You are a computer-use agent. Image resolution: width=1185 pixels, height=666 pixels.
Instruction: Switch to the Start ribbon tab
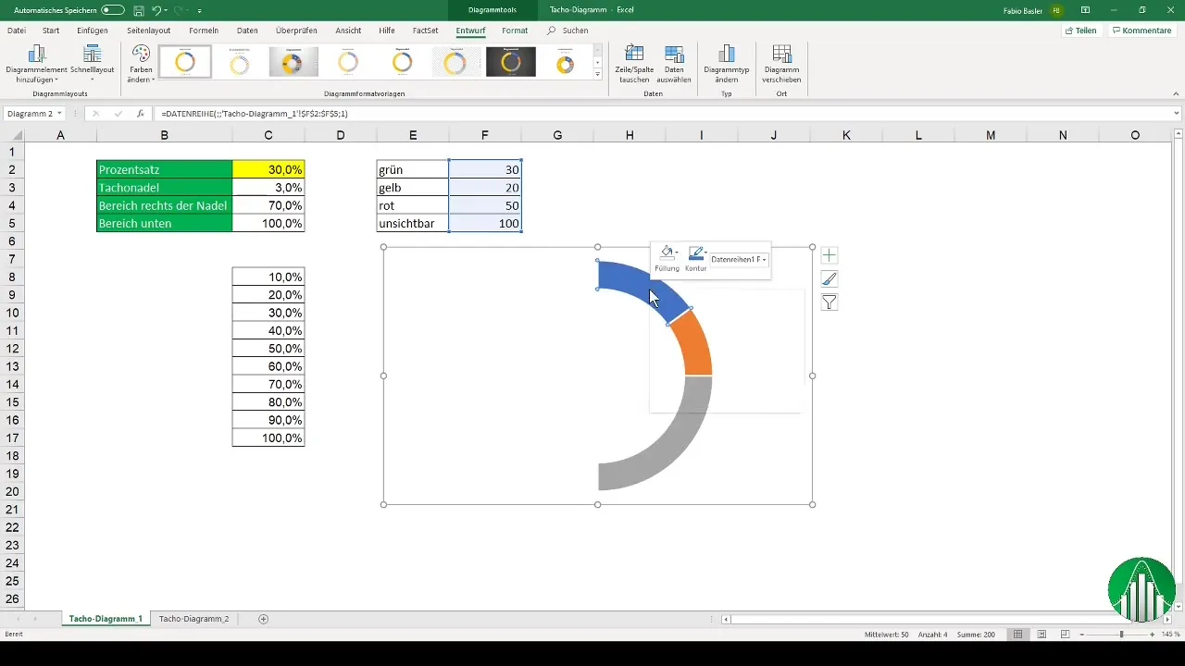coord(51,31)
